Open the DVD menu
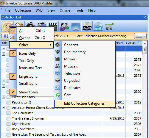The width and height of the screenshot is (149, 138). pos(39,10)
